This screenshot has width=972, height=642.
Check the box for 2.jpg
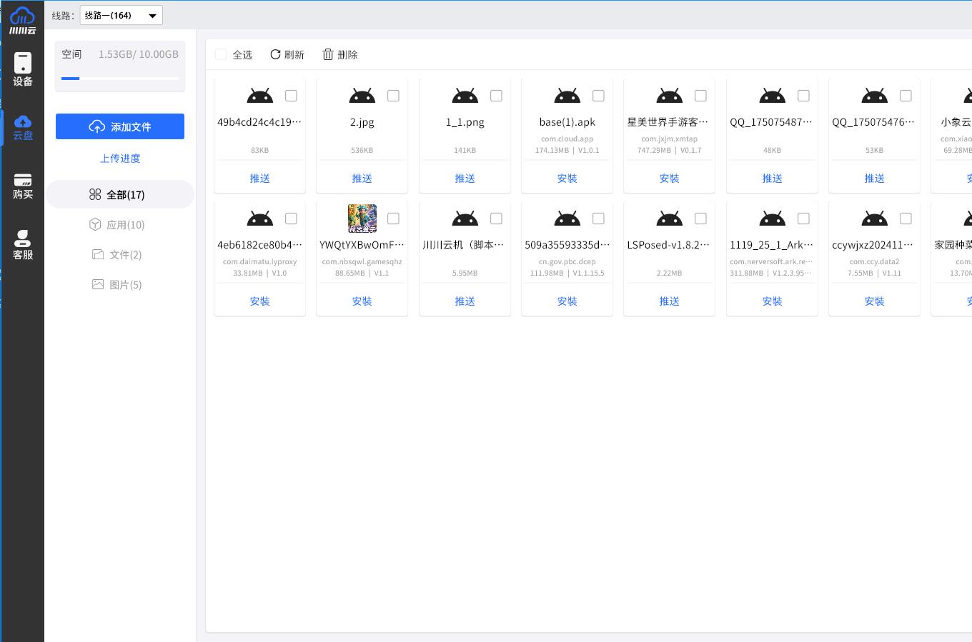[393, 96]
